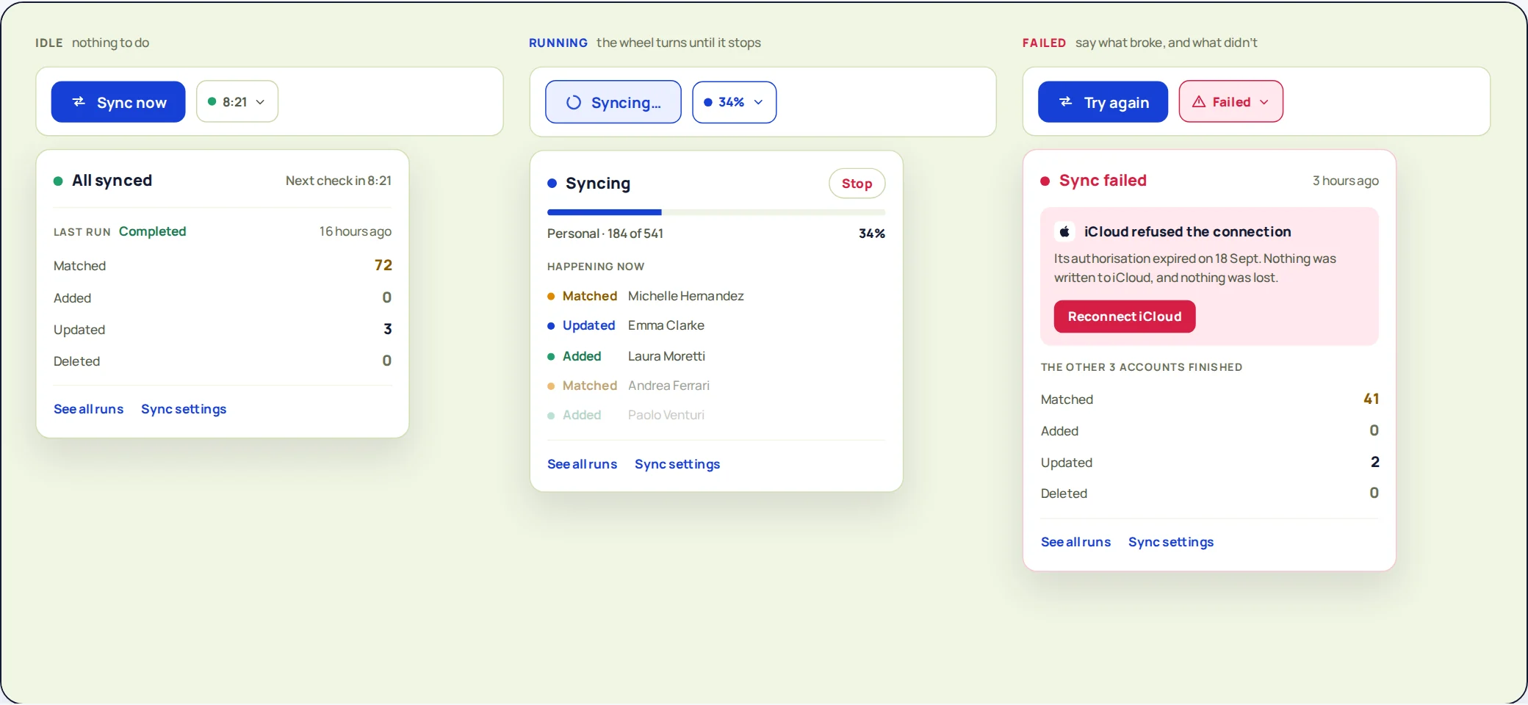1528x705 pixels.
Task: Click 16 hours ago timestamp
Action: point(356,231)
